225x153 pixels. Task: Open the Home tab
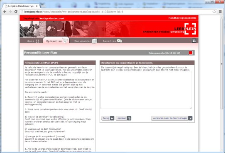click(x=32, y=41)
